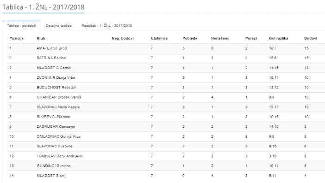
Task: Click the Bodovi column header
Action: (311, 38)
